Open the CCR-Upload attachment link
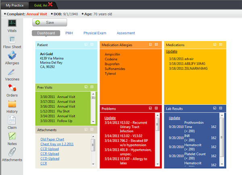242x175 pixels. (x=50, y=154)
